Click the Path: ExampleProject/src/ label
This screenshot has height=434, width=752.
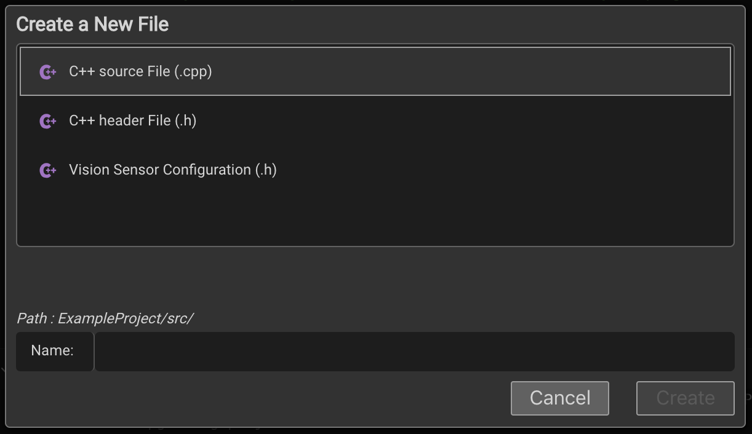click(x=105, y=318)
